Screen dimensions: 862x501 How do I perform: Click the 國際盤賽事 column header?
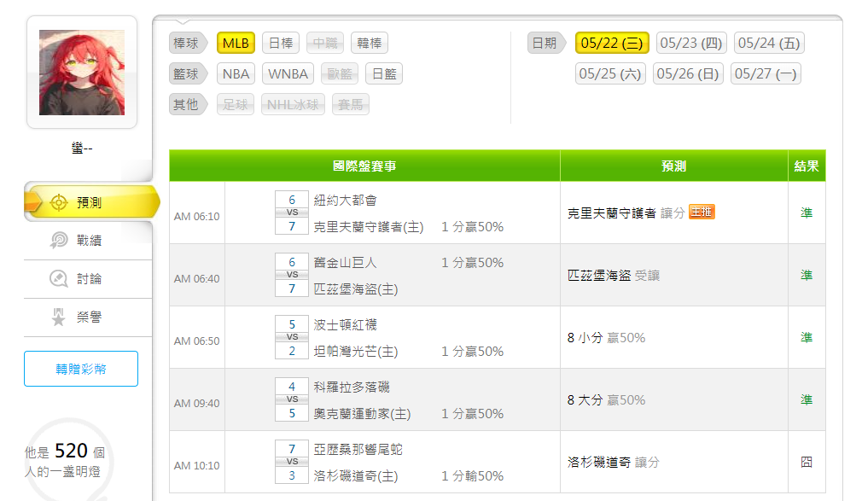pyautogui.click(x=364, y=166)
